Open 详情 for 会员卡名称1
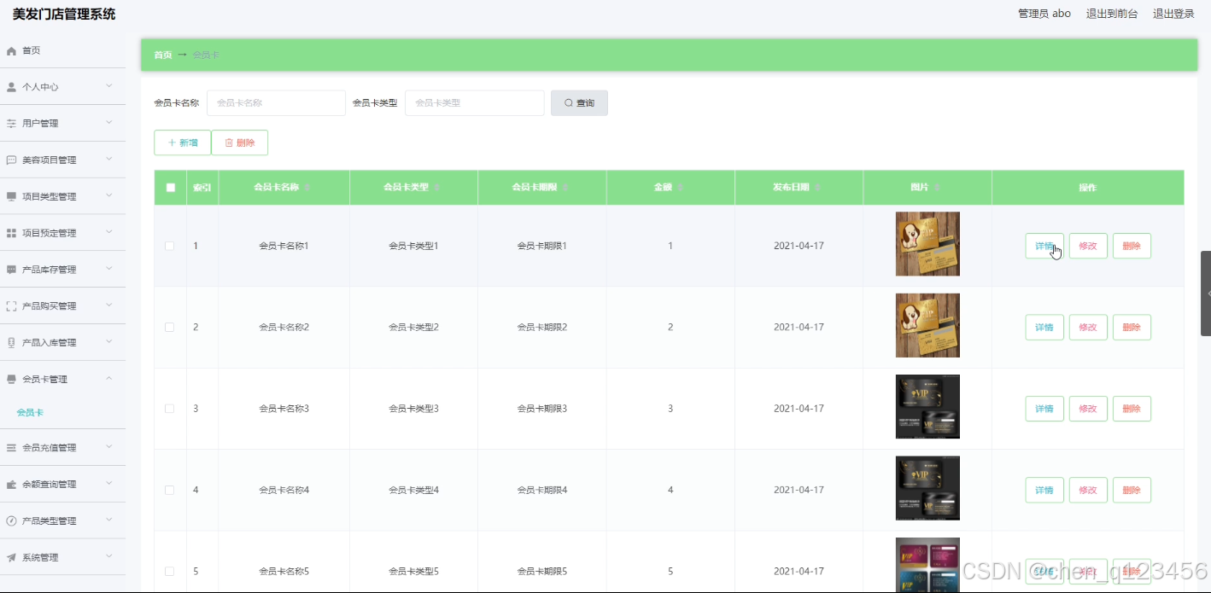This screenshot has width=1211, height=593. pyautogui.click(x=1044, y=246)
